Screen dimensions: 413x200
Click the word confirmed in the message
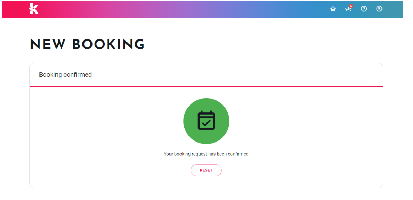pyautogui.click(x=239, y=154)
